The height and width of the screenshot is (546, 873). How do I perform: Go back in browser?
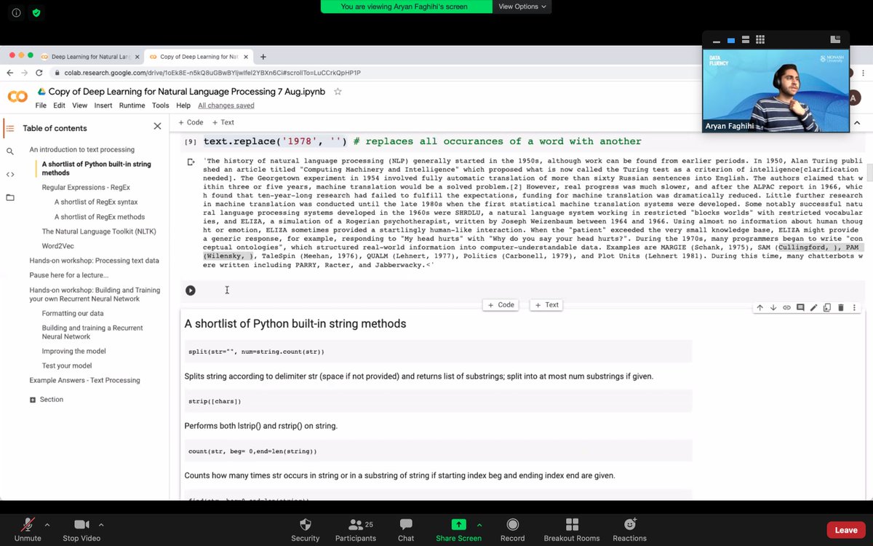click(x=9, y=73)
